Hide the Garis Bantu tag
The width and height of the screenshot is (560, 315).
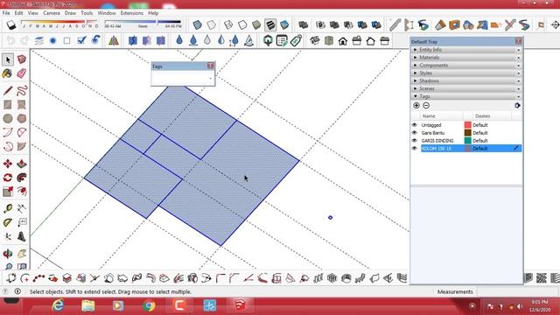point(414,133)
